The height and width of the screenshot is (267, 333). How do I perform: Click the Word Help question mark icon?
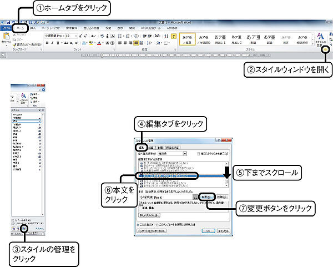(x=42, y=89)
